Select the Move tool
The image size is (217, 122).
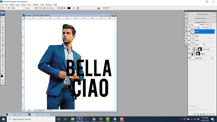click(2, 17)
